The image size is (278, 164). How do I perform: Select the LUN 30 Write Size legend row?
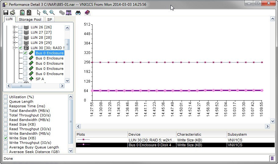click(175, 140)
